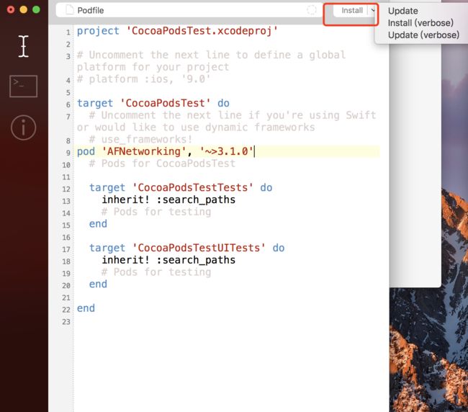Click the 'AFNetworking' pod name text
This screenshot has height=412, width=468.
[144, 151]
